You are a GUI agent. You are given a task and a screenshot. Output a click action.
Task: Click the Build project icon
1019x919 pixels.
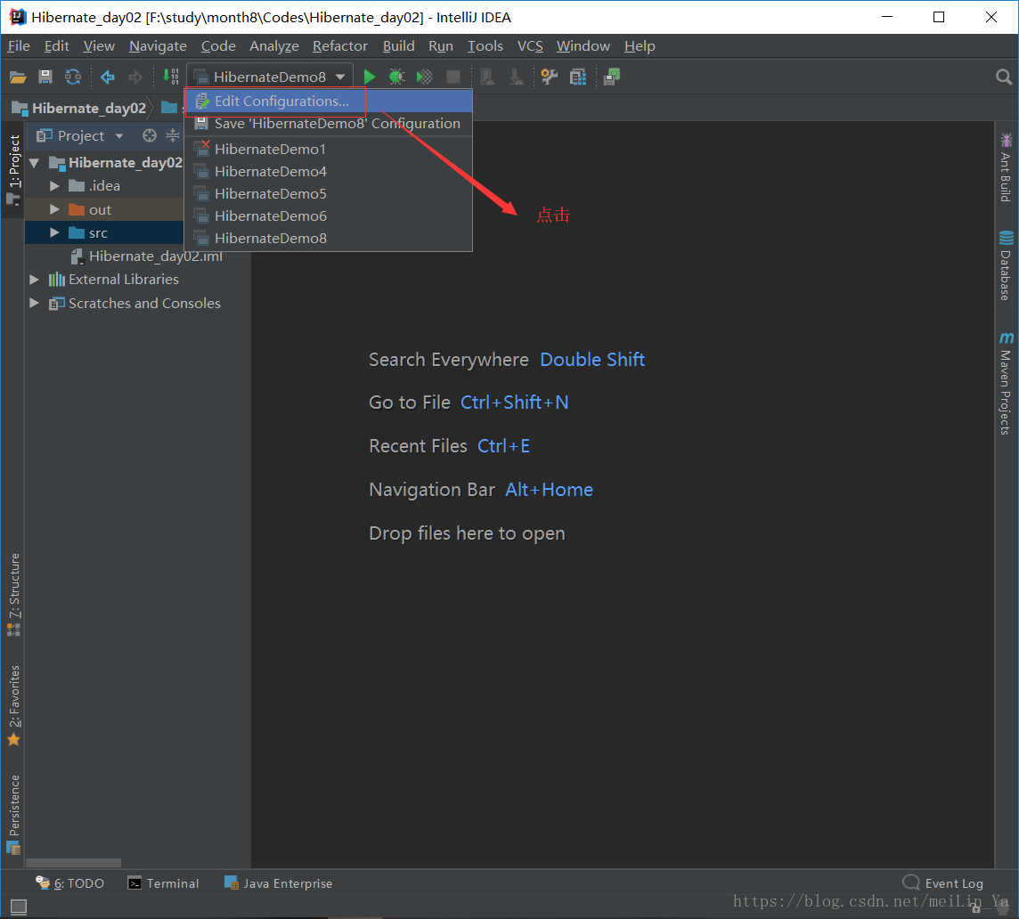click(170, 77)
